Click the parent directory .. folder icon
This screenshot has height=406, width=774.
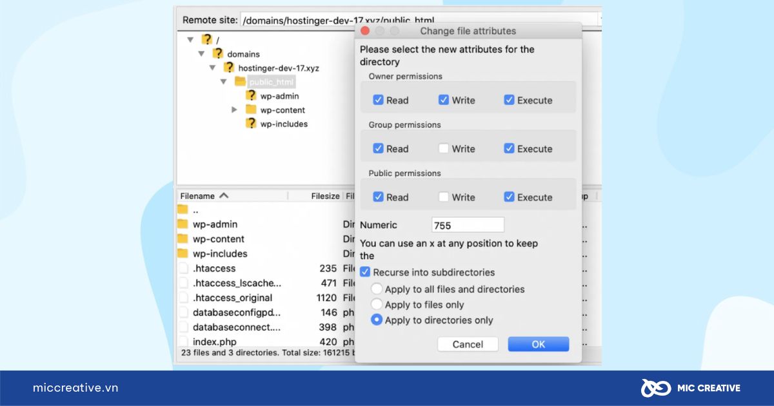coord(183,209)
